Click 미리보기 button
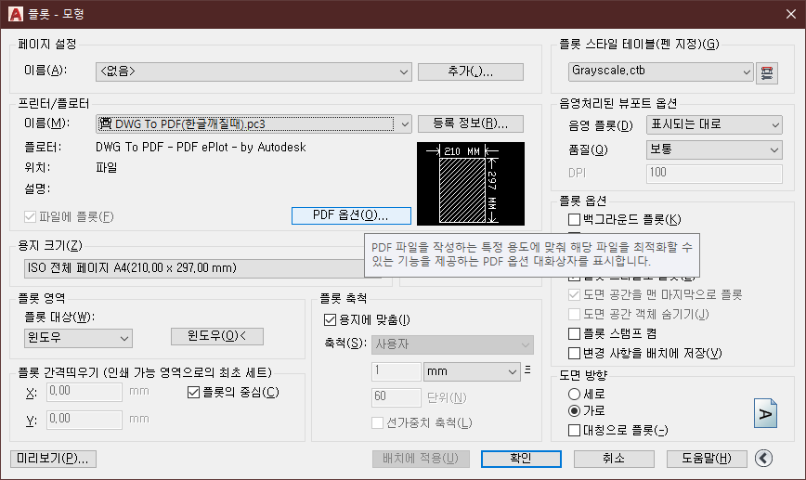Screen dimensions: 806x480 tap(53, 459)
